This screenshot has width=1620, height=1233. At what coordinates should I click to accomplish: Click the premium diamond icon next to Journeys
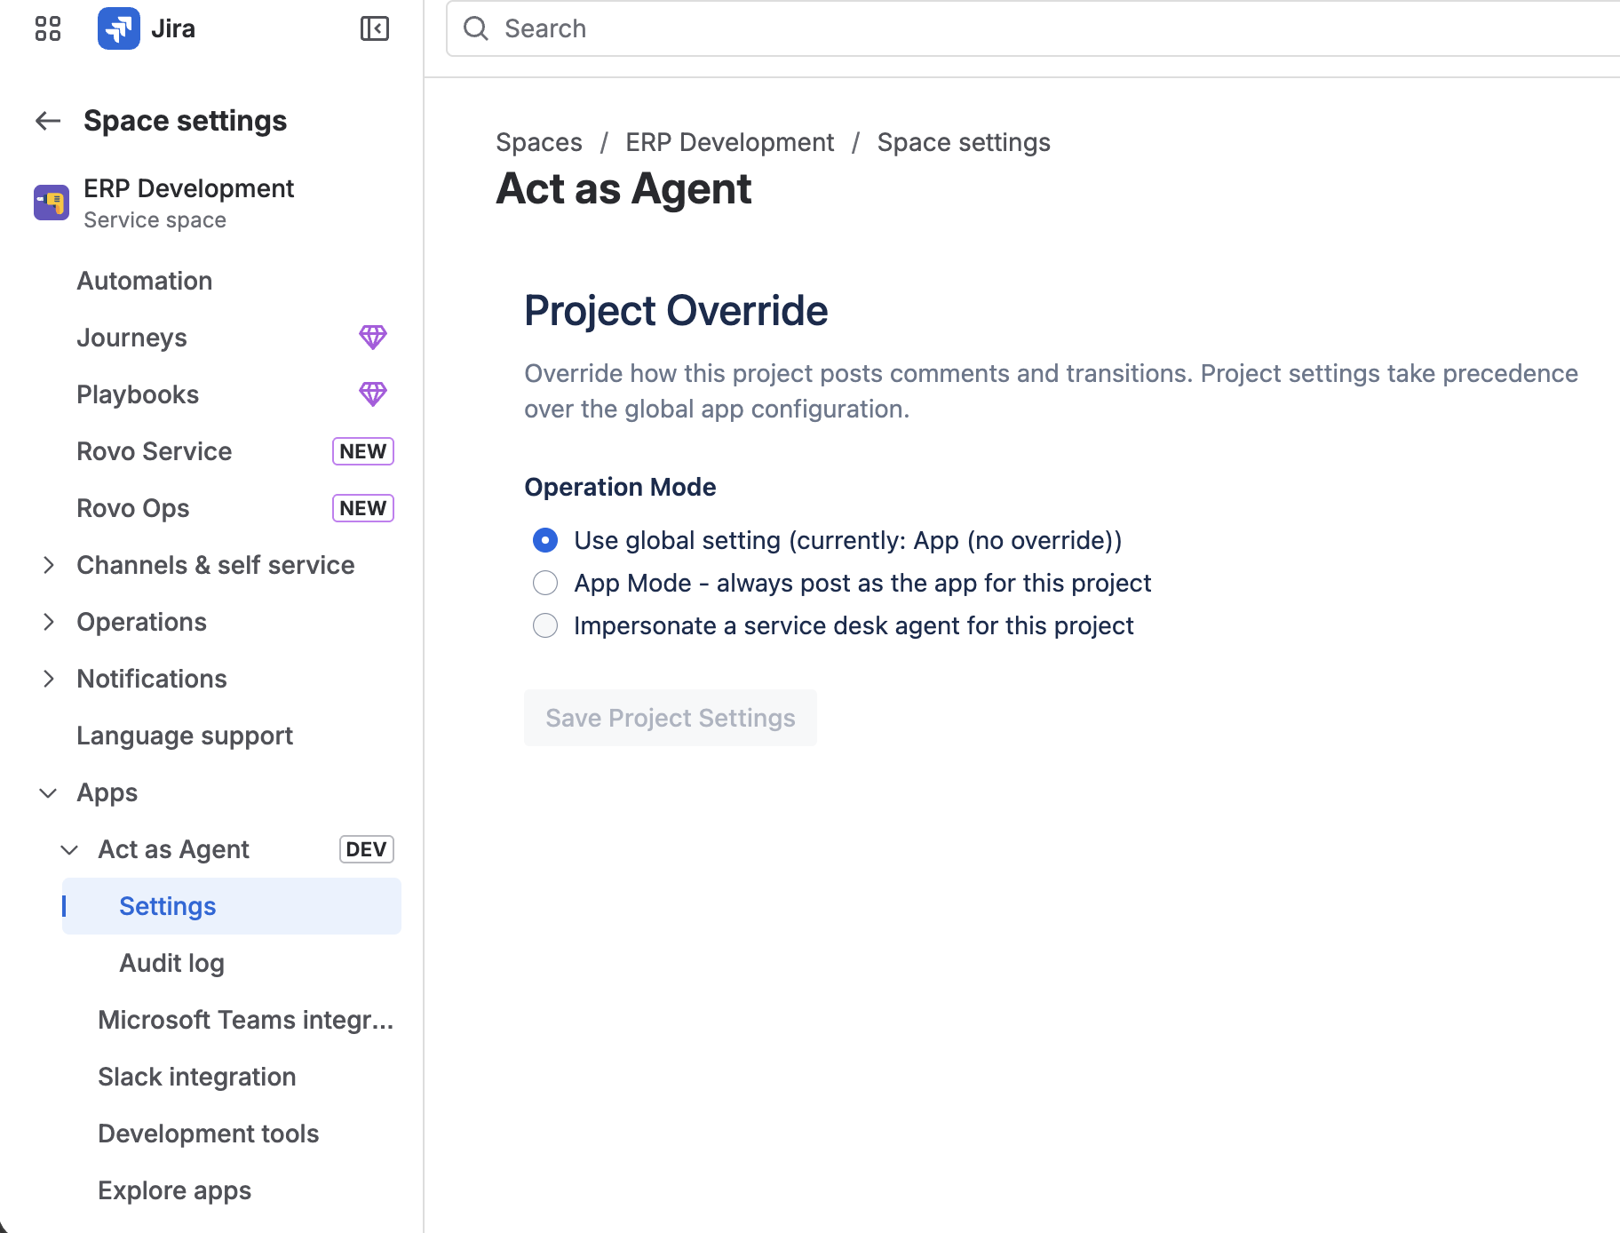(373, 338)
